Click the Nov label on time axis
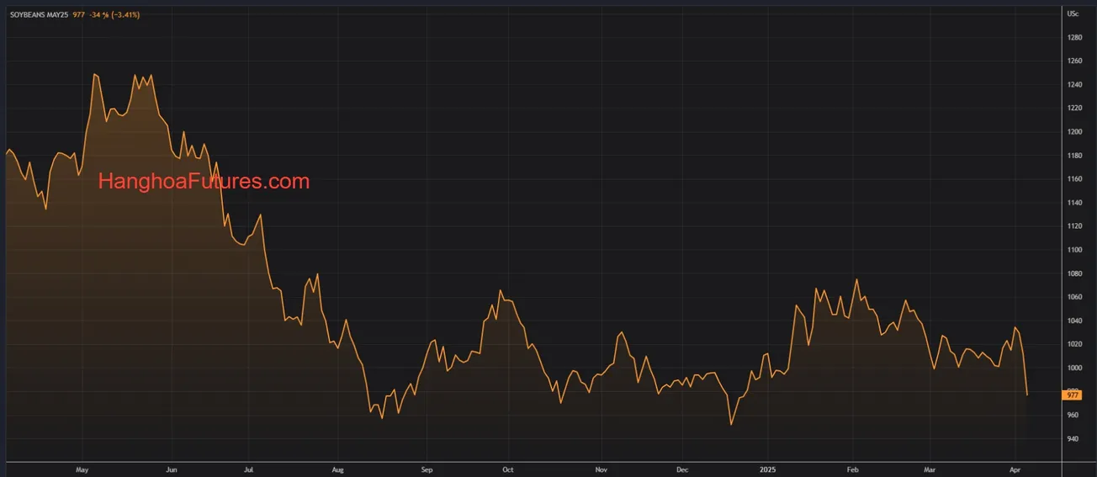Image resolution: width=1097 pixels, height=477 pixels. 601,469
